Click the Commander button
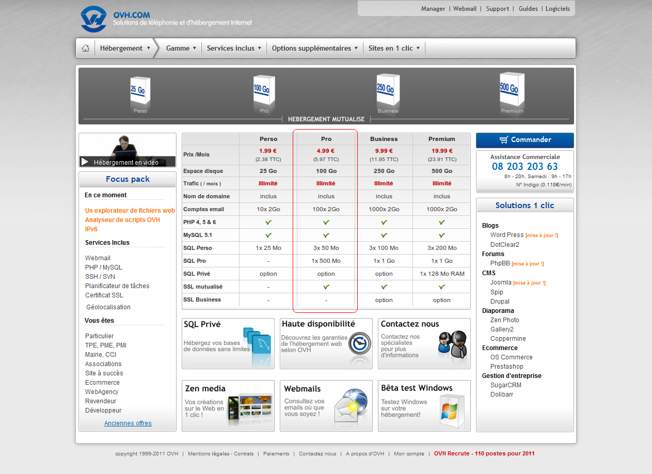This screenshot has height=474, width=652. (x=524, y=140)
